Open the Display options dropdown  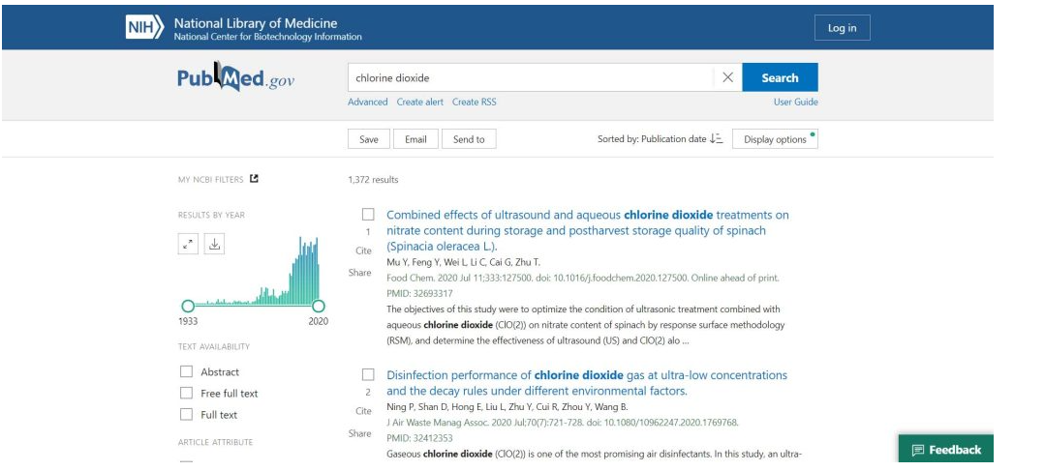(x=775, y=139)
